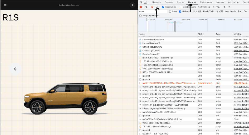The height and width of the screenshot is (135, 249).
Task: Open the hamburger menu on the Rivian page
Action: tap(5, 5)
